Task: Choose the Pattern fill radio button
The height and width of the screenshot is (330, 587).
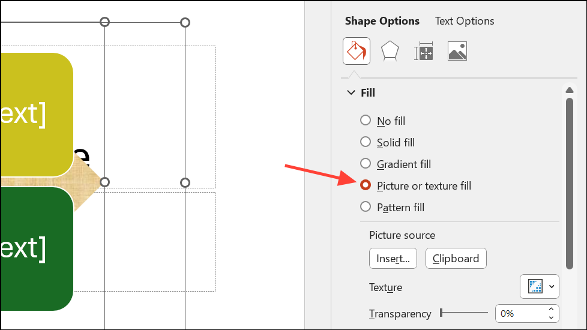Action: point(366,207)
